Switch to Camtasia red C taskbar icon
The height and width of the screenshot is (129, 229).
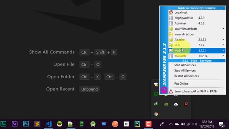[x=148, y=124]
